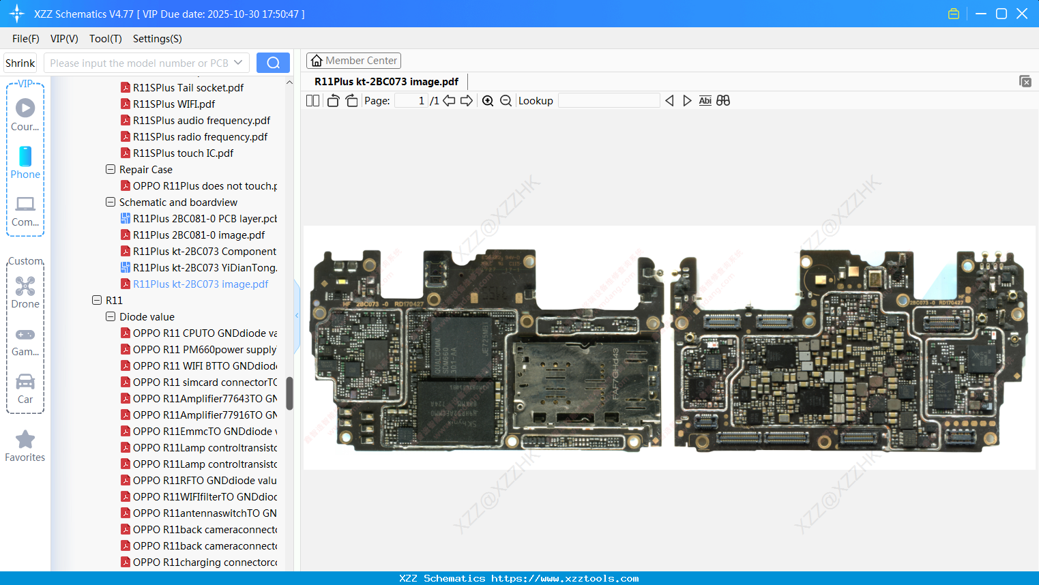Close all tabs icon at right
Image resolution: width=1039 pixels, height=585 pixels.
click(x=1025, y=81)
